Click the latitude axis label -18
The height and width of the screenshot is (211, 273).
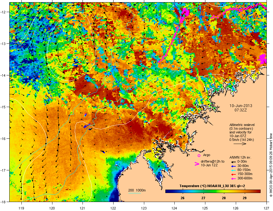(3, 202)
